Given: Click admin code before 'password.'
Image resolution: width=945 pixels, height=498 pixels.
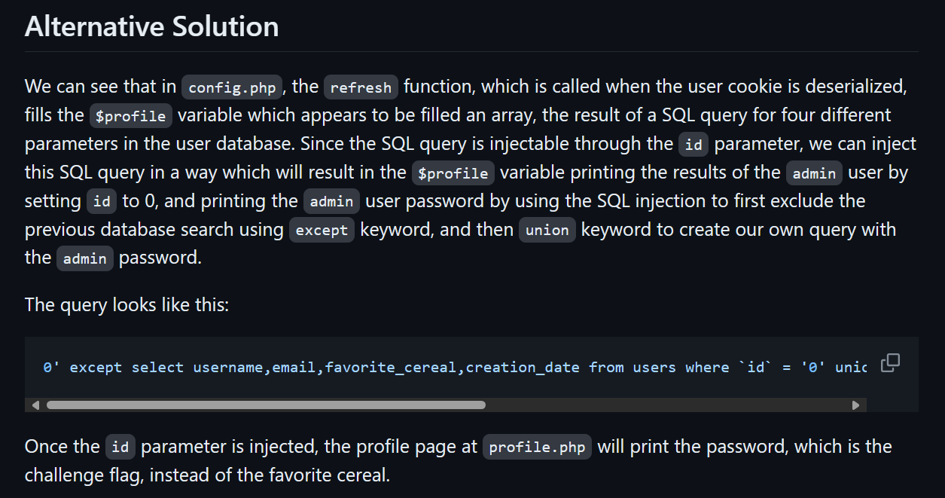Looking at the screenshot, I should (x=84, y=259).
